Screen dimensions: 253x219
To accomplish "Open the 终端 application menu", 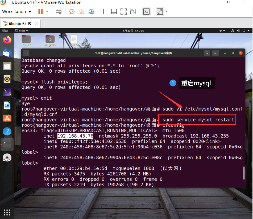I will 21,31.
